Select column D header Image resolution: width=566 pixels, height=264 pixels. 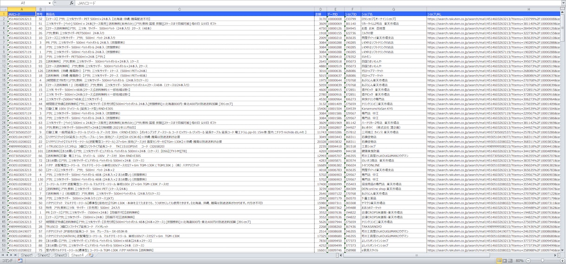click(x=321, y=9)
